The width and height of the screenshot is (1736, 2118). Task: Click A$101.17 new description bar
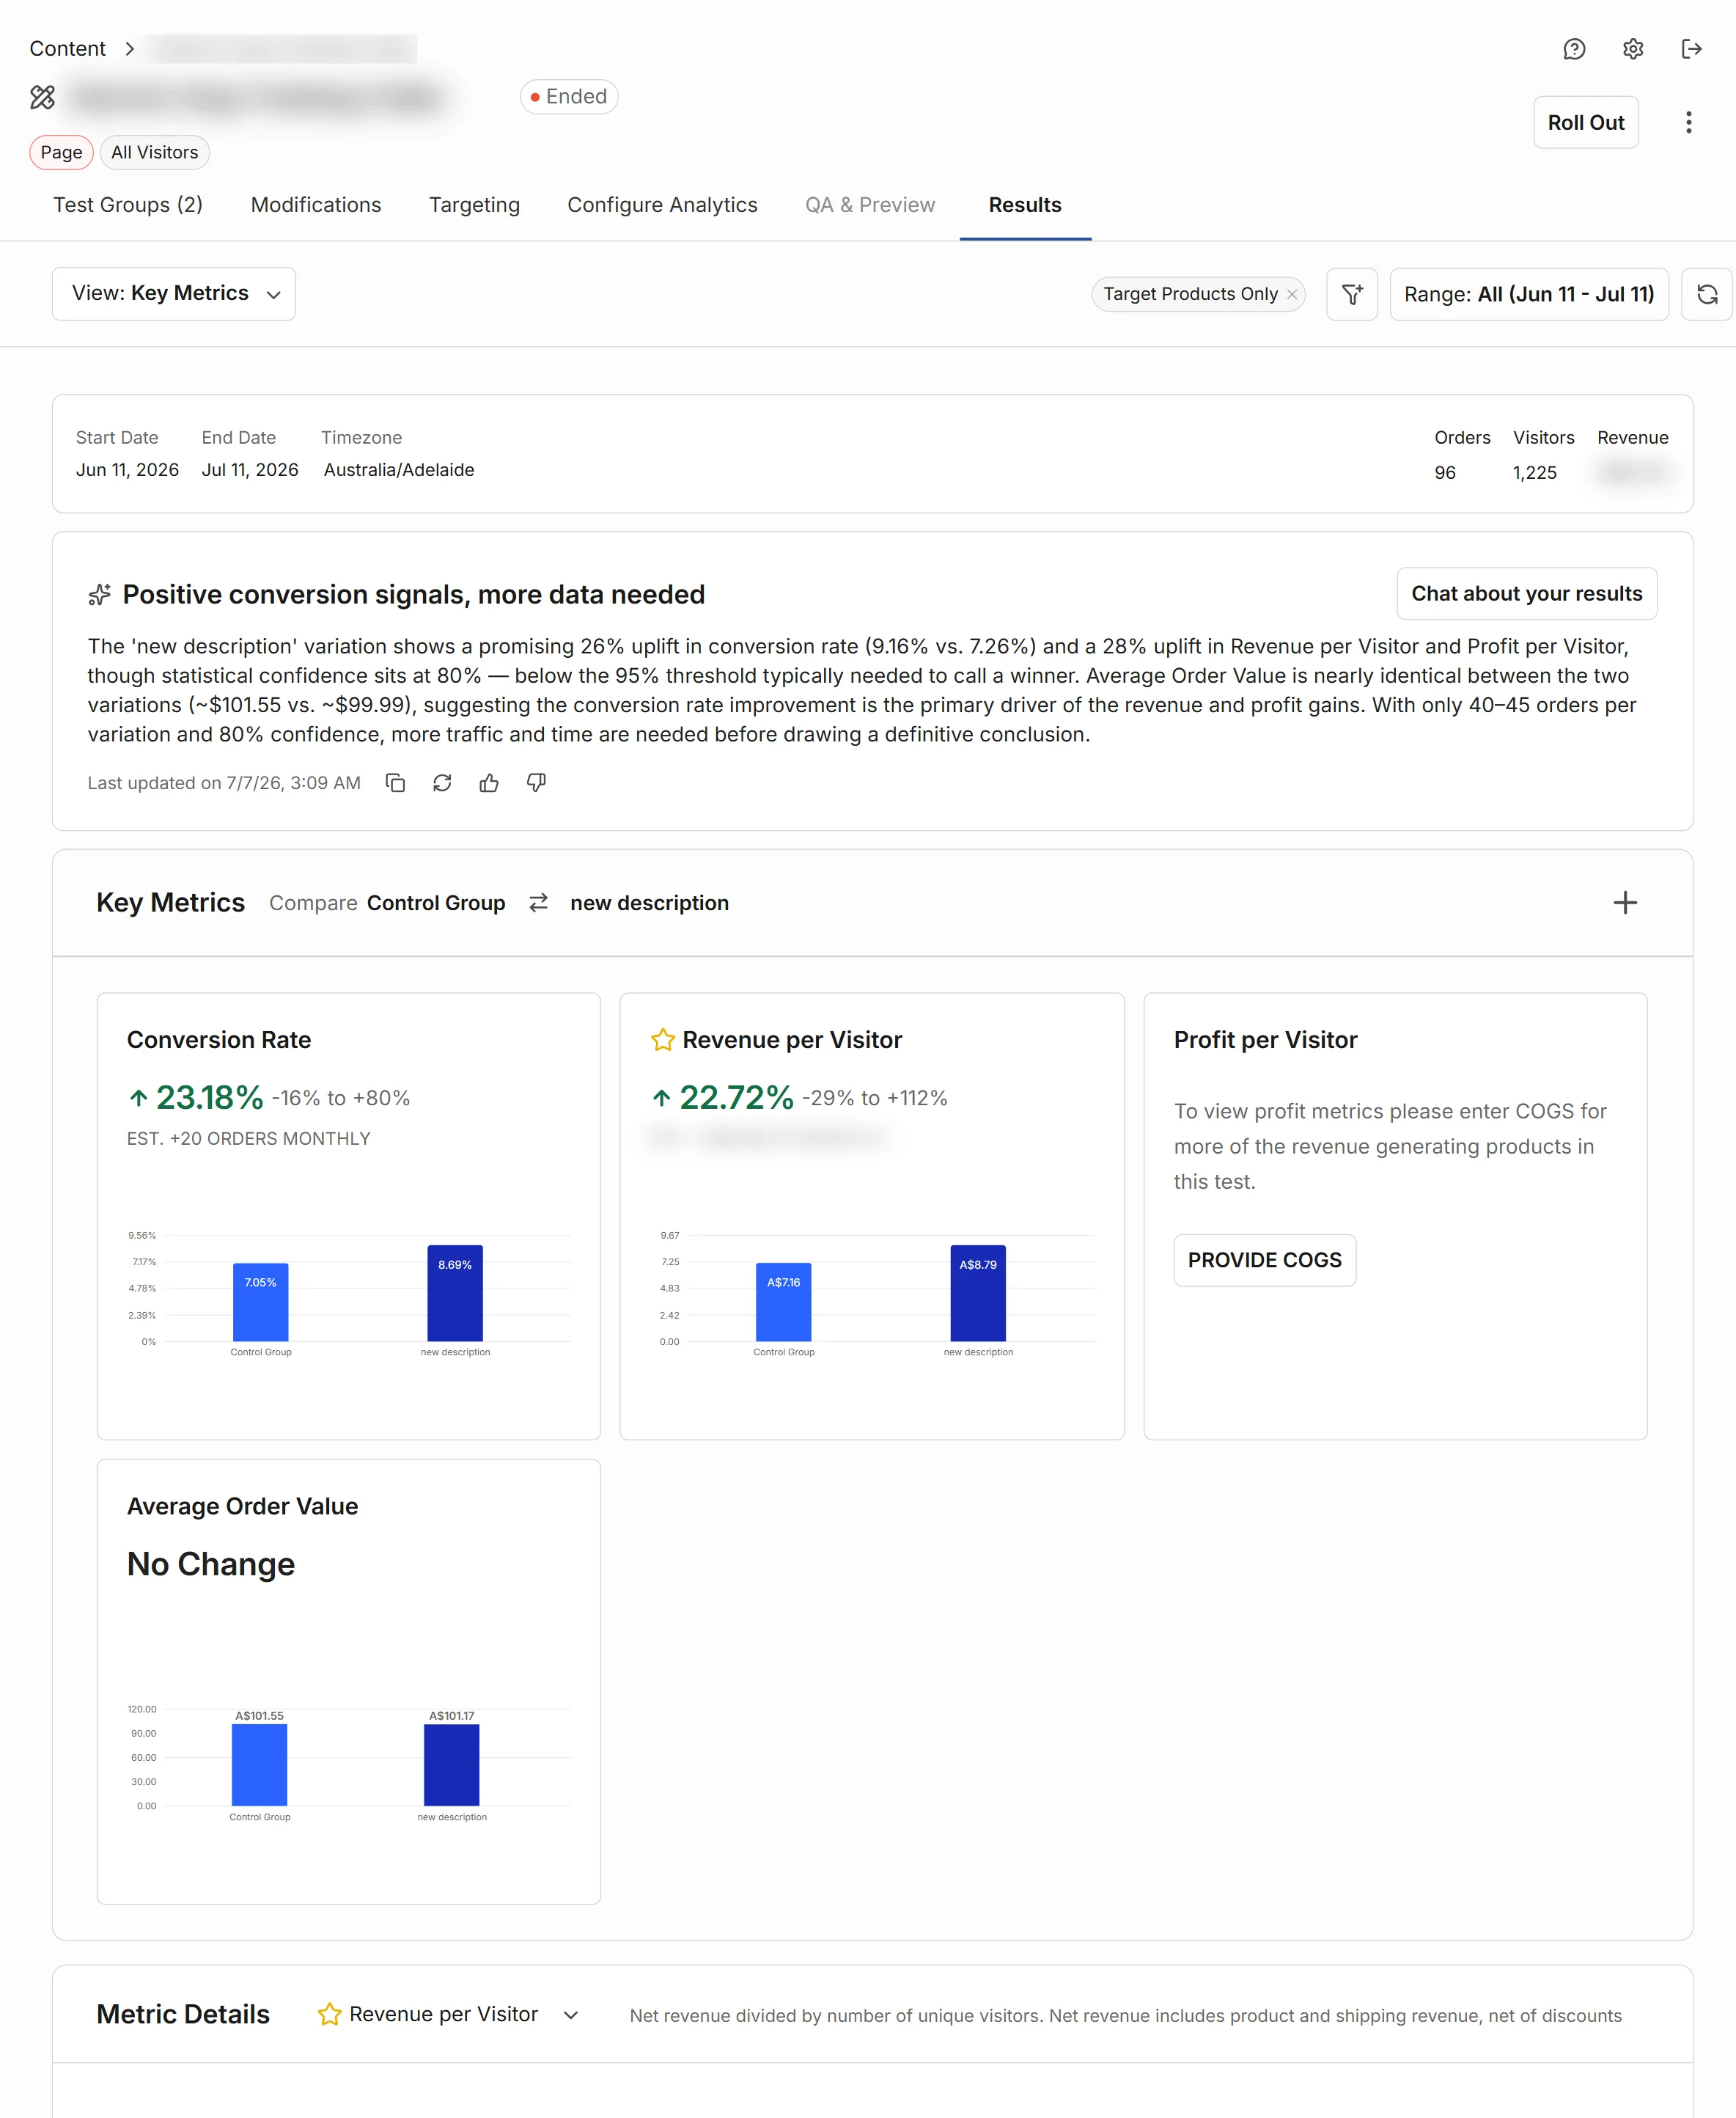pos(451,1765)
